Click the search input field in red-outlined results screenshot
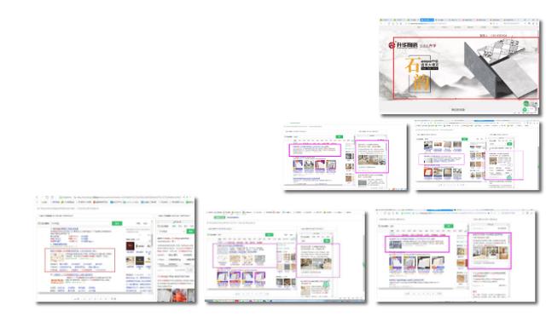This screenshot has width=546, height=316. [x=81, y=223]
